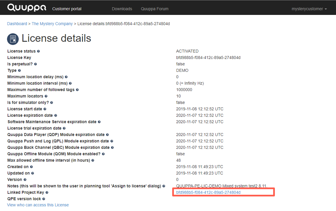Click the license start date 2019-11-08 12:12:52 value
The height and width of the screenshot is (211, 336).
(x=200, y=109)
